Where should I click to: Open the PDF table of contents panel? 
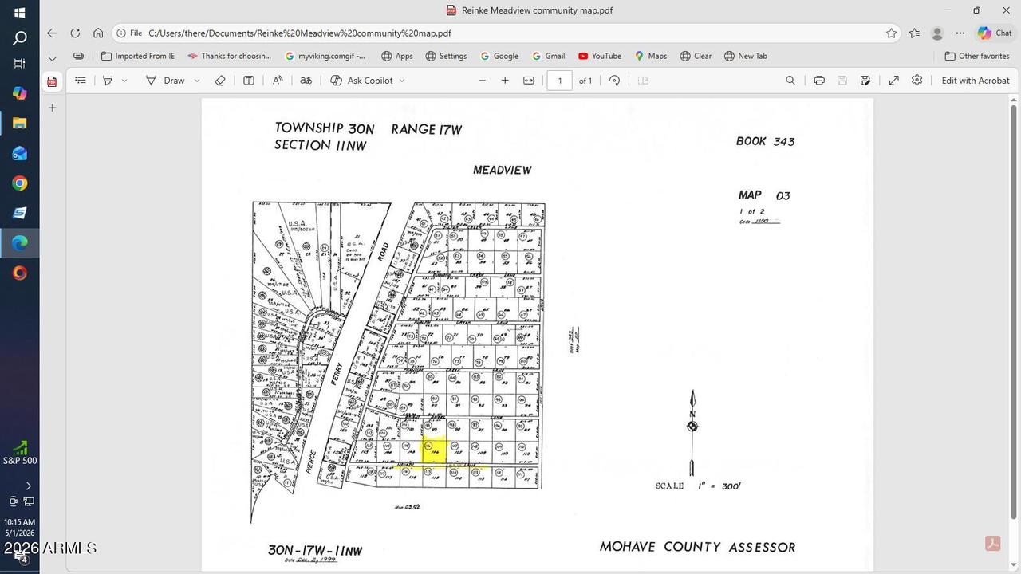pyautogui.click(x=81, y=81)
